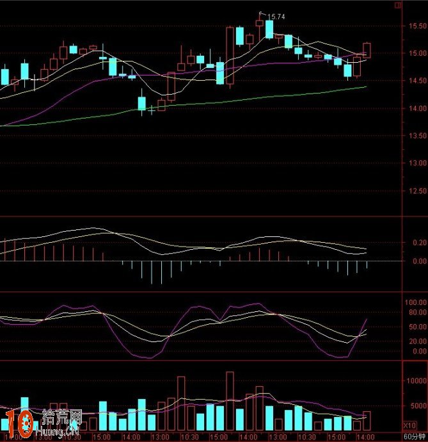428x442 pixels.
Task: Click the 50.00 KDJ axis value
Action: point(418,327)
